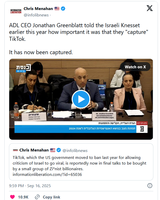Screen dimensions: 160x200
Task: Like the tweet with the heart icon
Action: (x=12, y=197)
